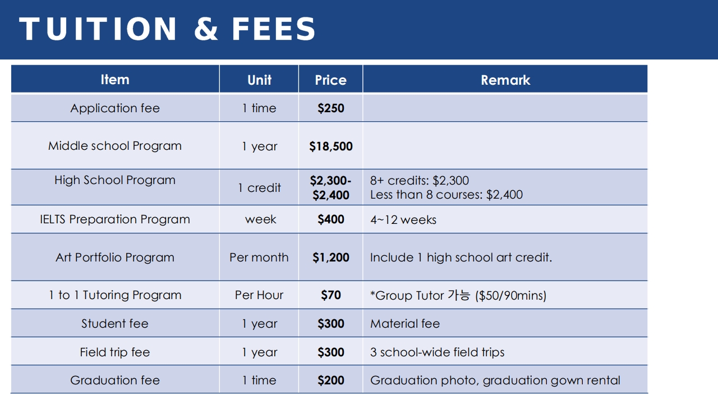Select the Remark column header
The image size is (718, 404).
click(x=505, y=80)
